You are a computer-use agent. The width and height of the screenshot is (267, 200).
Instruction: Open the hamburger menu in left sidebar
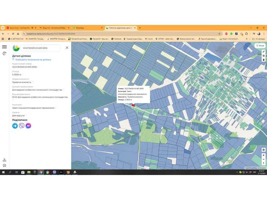pos(4,47)
